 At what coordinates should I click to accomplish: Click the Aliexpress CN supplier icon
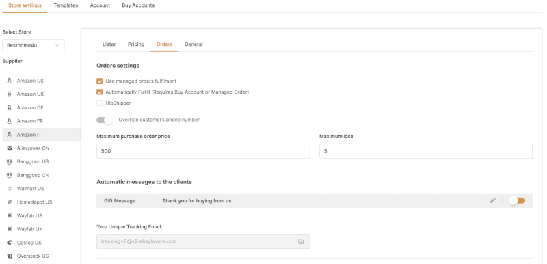[10, 148]
